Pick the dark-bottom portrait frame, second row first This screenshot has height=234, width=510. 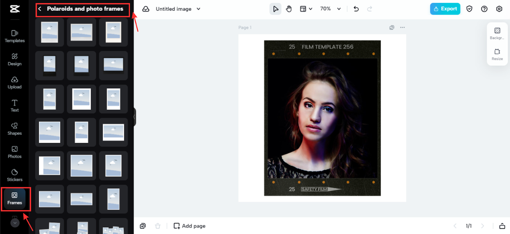(49, 65)
